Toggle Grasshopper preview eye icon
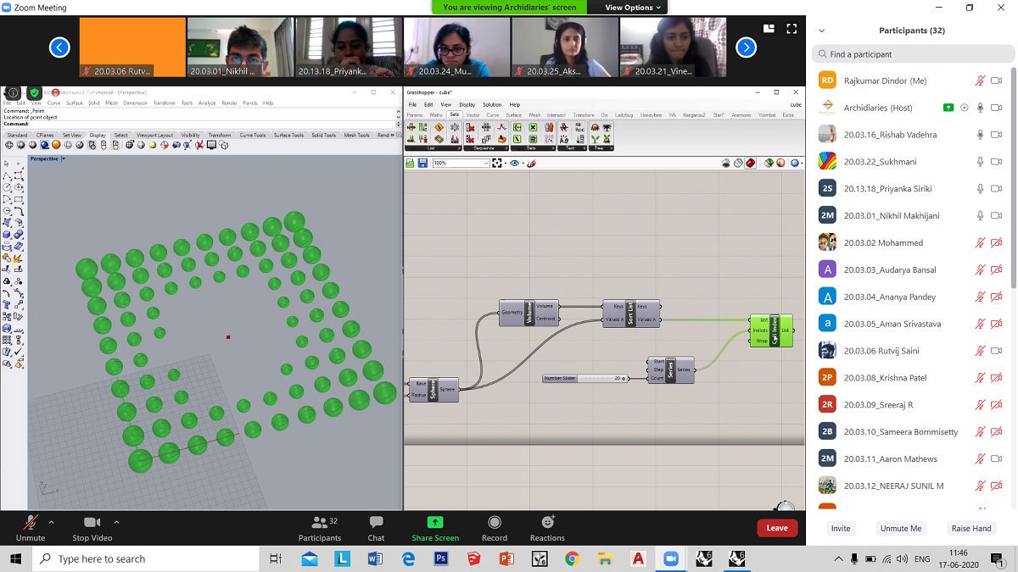This screenshot has height=572, width=1018. pos(514,163)
